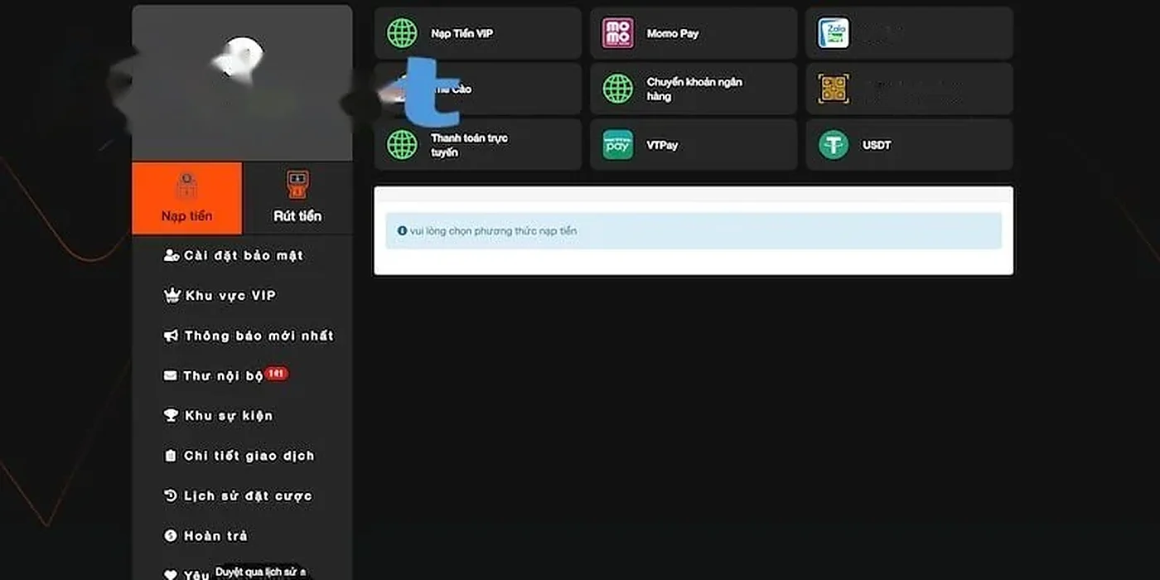Viewport: 1160px width, 580px height.
Task: Choose the VTPay logo icon
Action: pos(618,145)
